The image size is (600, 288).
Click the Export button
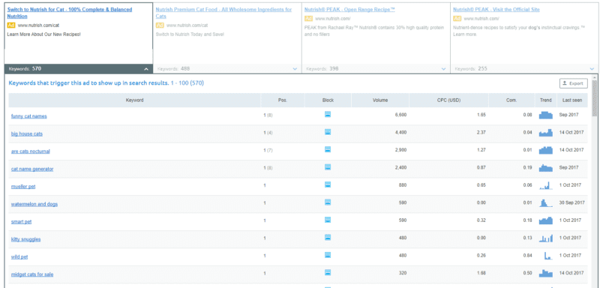pyautogui.click(x=573, y=83)
